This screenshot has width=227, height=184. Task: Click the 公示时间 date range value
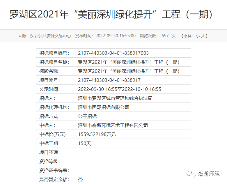(x=120, y=89)
